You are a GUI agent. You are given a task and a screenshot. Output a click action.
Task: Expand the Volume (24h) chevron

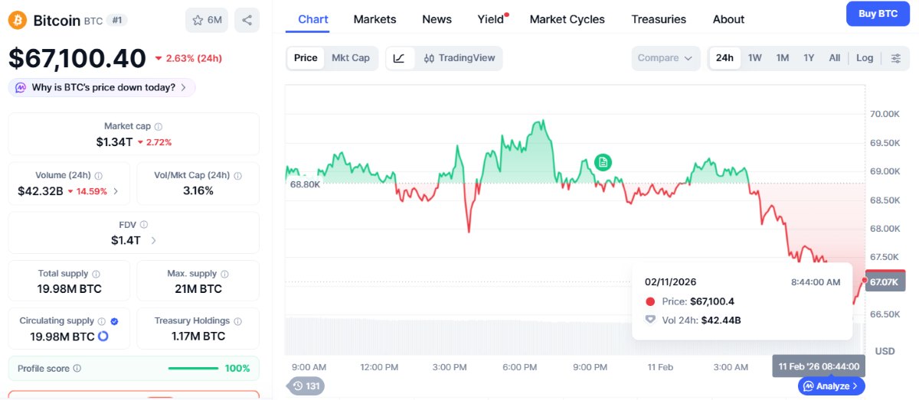116,191
